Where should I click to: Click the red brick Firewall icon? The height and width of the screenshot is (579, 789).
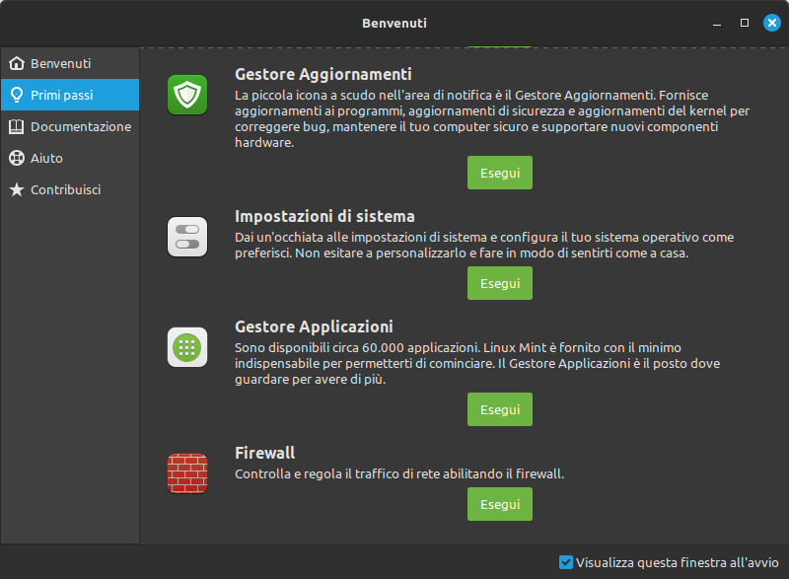point(187,473)
